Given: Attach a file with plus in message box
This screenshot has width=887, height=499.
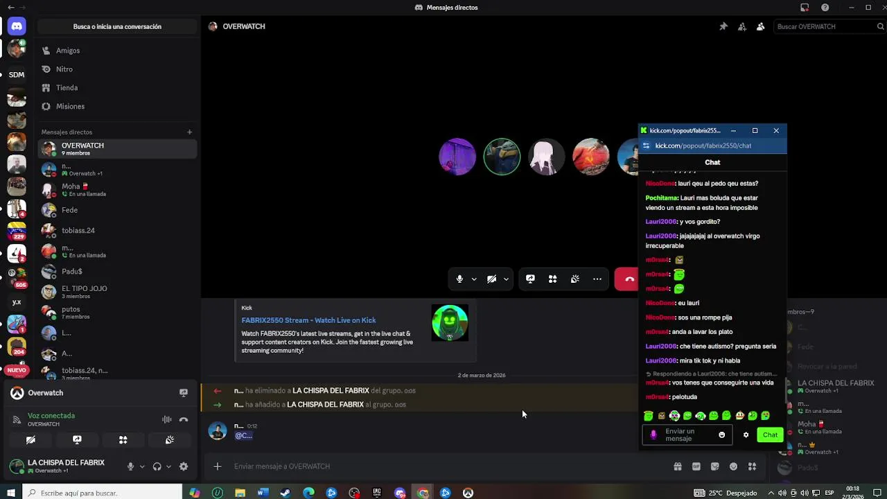Looking at the screenshot, I should [218, 466].
